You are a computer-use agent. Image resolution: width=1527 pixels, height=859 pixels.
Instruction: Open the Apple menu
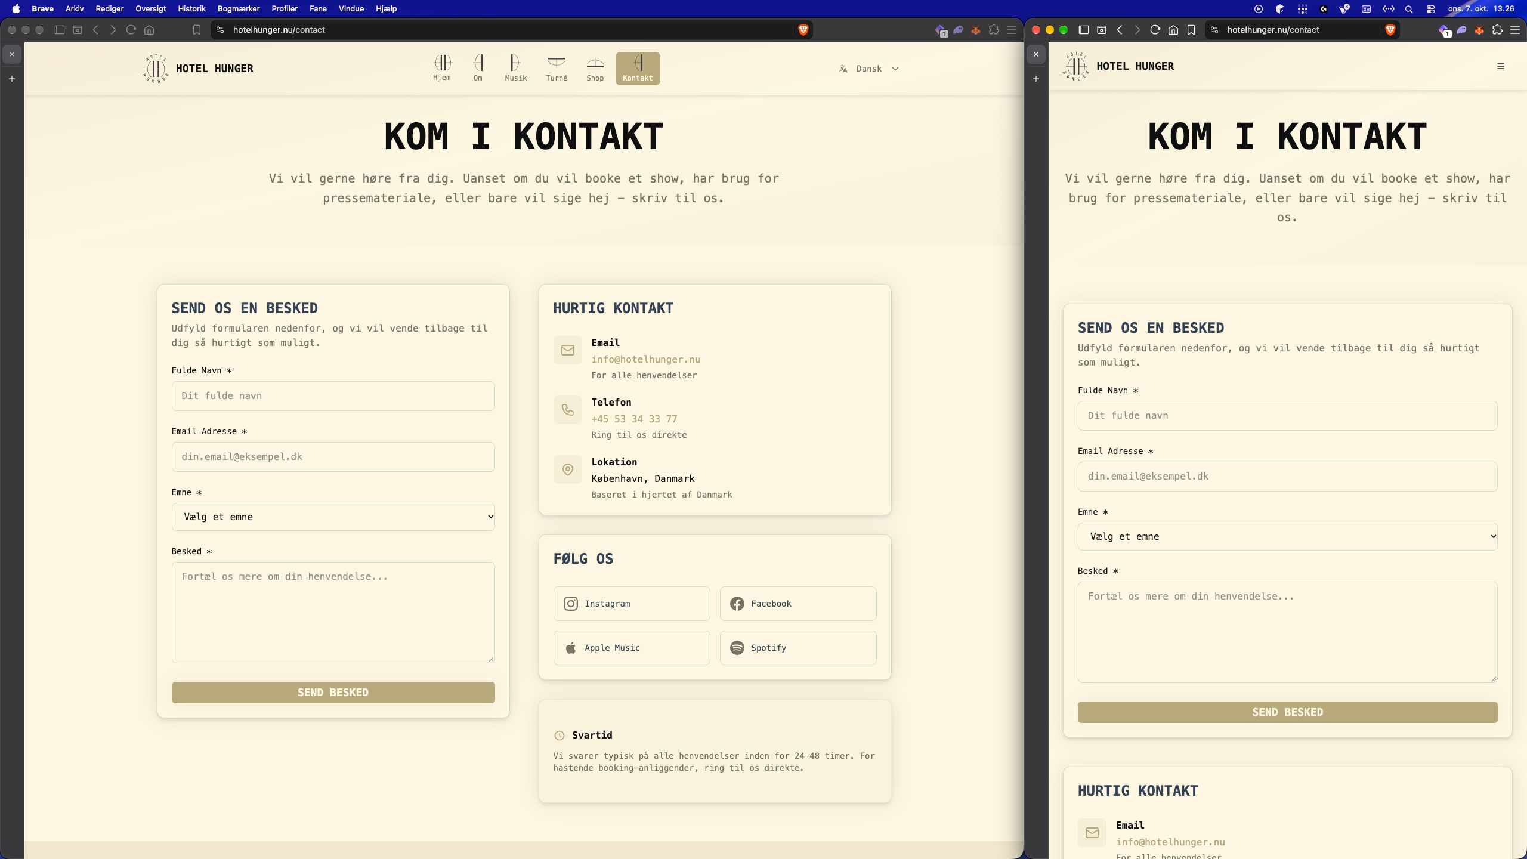pyautogui.click(x=16, y=8)
